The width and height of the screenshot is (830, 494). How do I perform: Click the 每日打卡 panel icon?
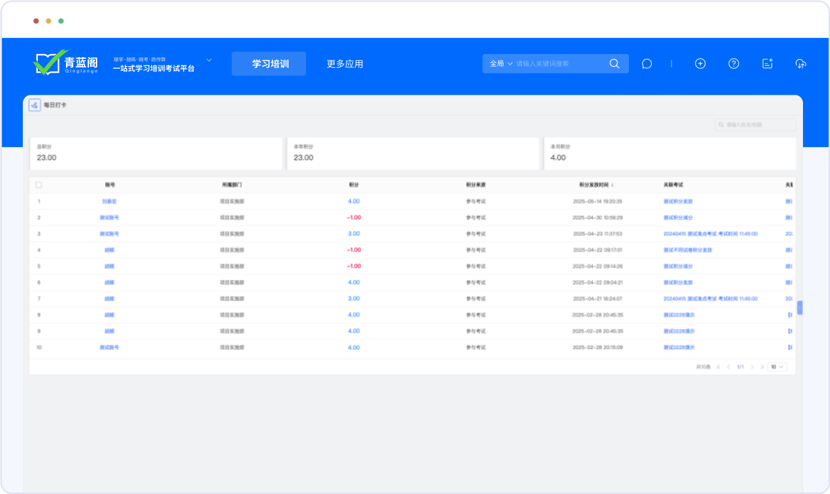click(35, 105)
